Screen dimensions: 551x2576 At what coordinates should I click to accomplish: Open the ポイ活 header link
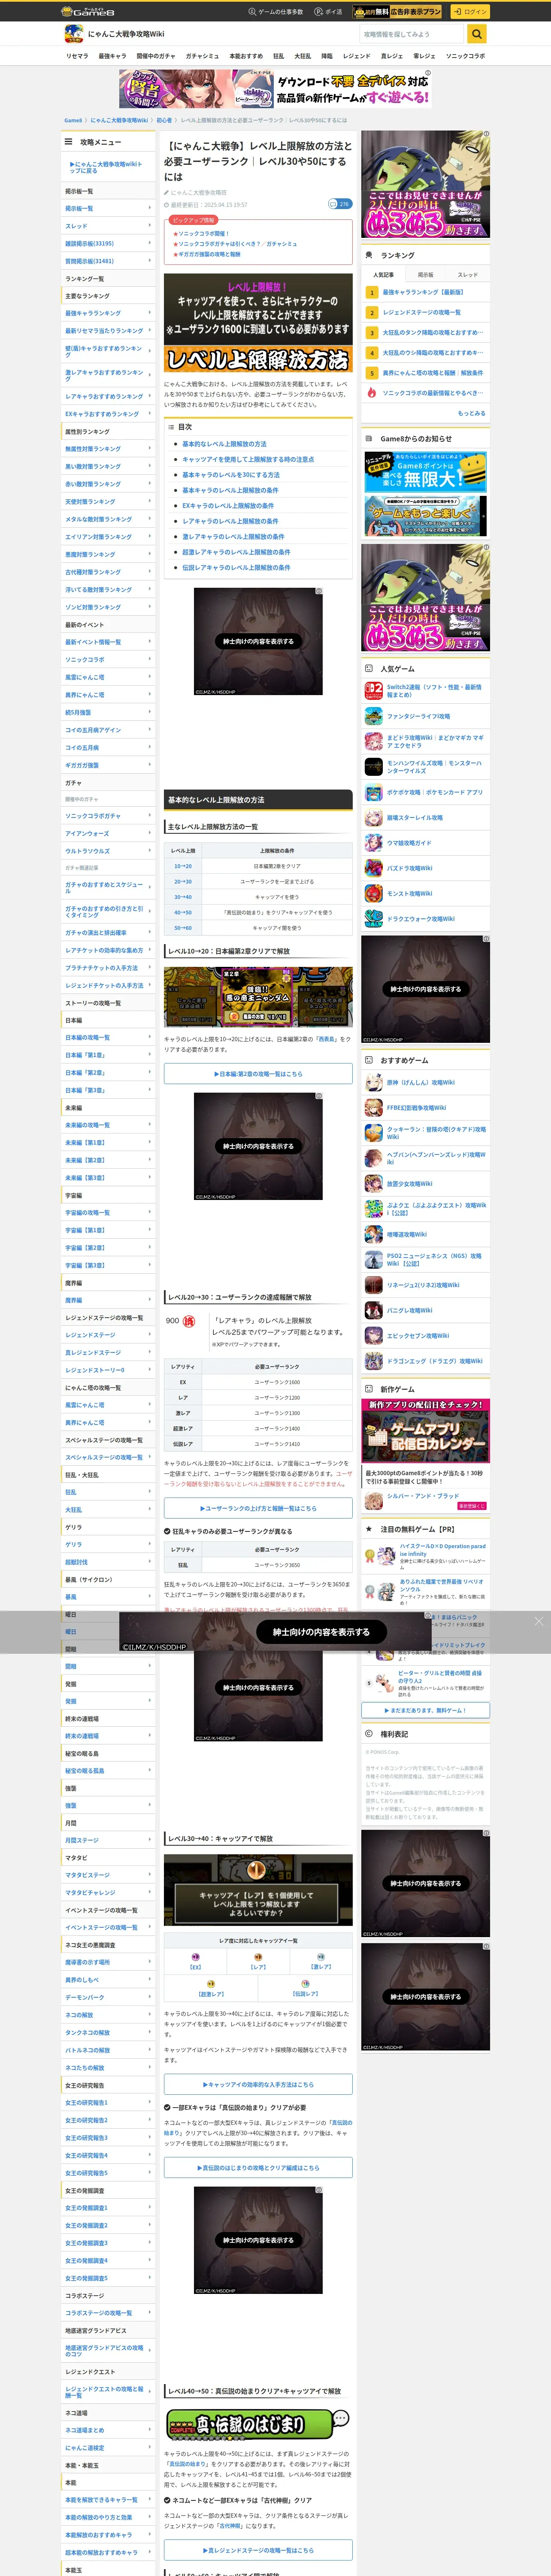tap(328, 12)
